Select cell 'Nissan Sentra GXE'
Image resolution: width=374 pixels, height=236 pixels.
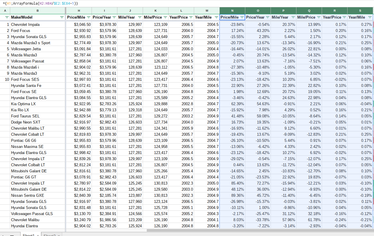point(38,195)
